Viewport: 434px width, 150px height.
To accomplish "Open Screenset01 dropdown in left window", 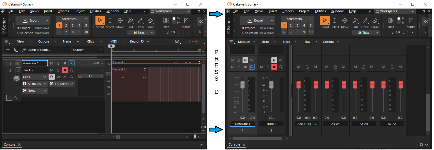I will [x=73, y=19].
